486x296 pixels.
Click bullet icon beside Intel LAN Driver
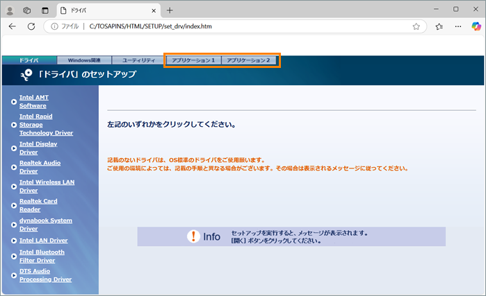coord(14,241)
